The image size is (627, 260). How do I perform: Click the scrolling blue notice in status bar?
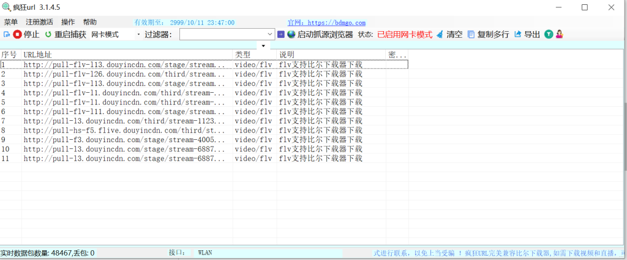point(498,253)
